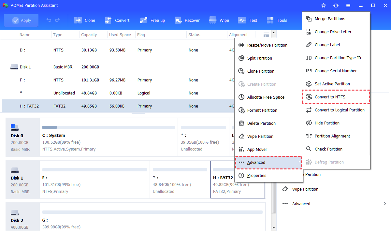
Task: Choose Set Active Partition in submenu
Action: tap(336, 84)
